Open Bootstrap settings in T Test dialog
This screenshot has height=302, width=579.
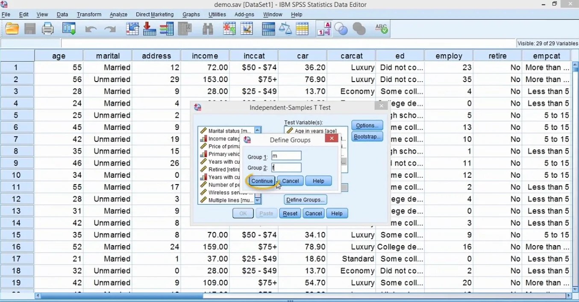tap(367, 137)
